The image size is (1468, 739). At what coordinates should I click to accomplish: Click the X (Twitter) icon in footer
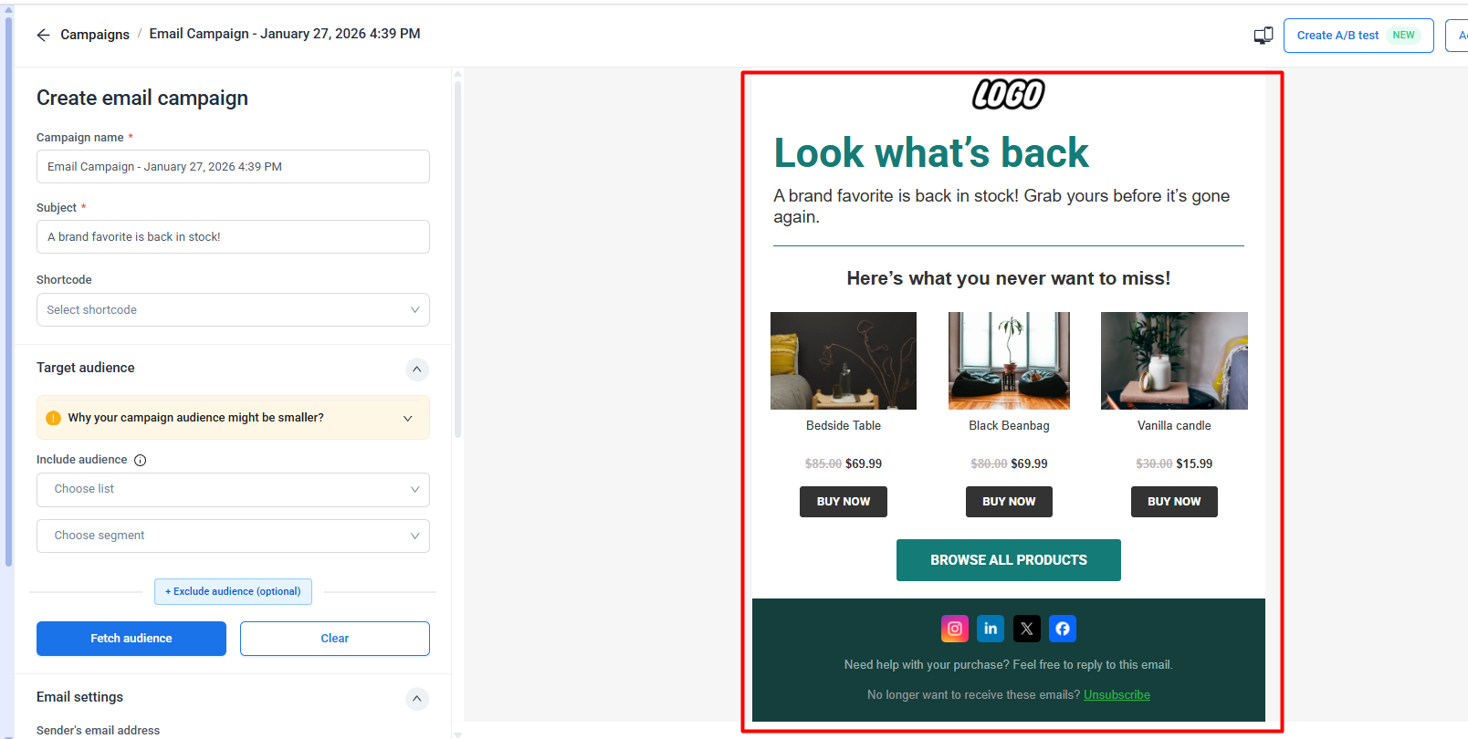point(1027,629)
